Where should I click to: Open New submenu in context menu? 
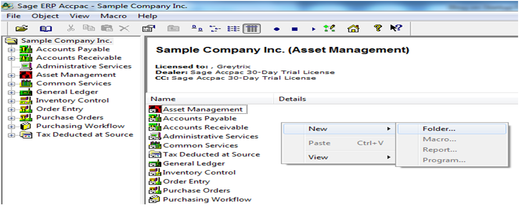pyautogui.click(x=339, y=129)
